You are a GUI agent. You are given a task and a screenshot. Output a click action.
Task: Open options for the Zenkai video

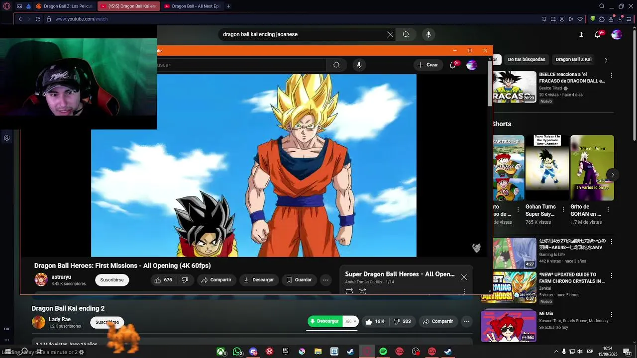612,275
